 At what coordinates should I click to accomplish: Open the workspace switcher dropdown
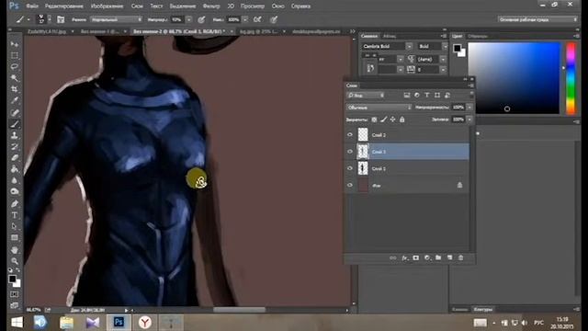[537, 19]
